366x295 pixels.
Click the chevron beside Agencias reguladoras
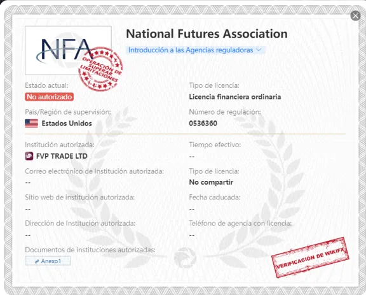259,50
